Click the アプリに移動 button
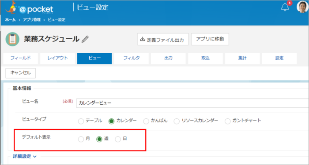This screenshot has height=165, width=309. pos(210,39)
